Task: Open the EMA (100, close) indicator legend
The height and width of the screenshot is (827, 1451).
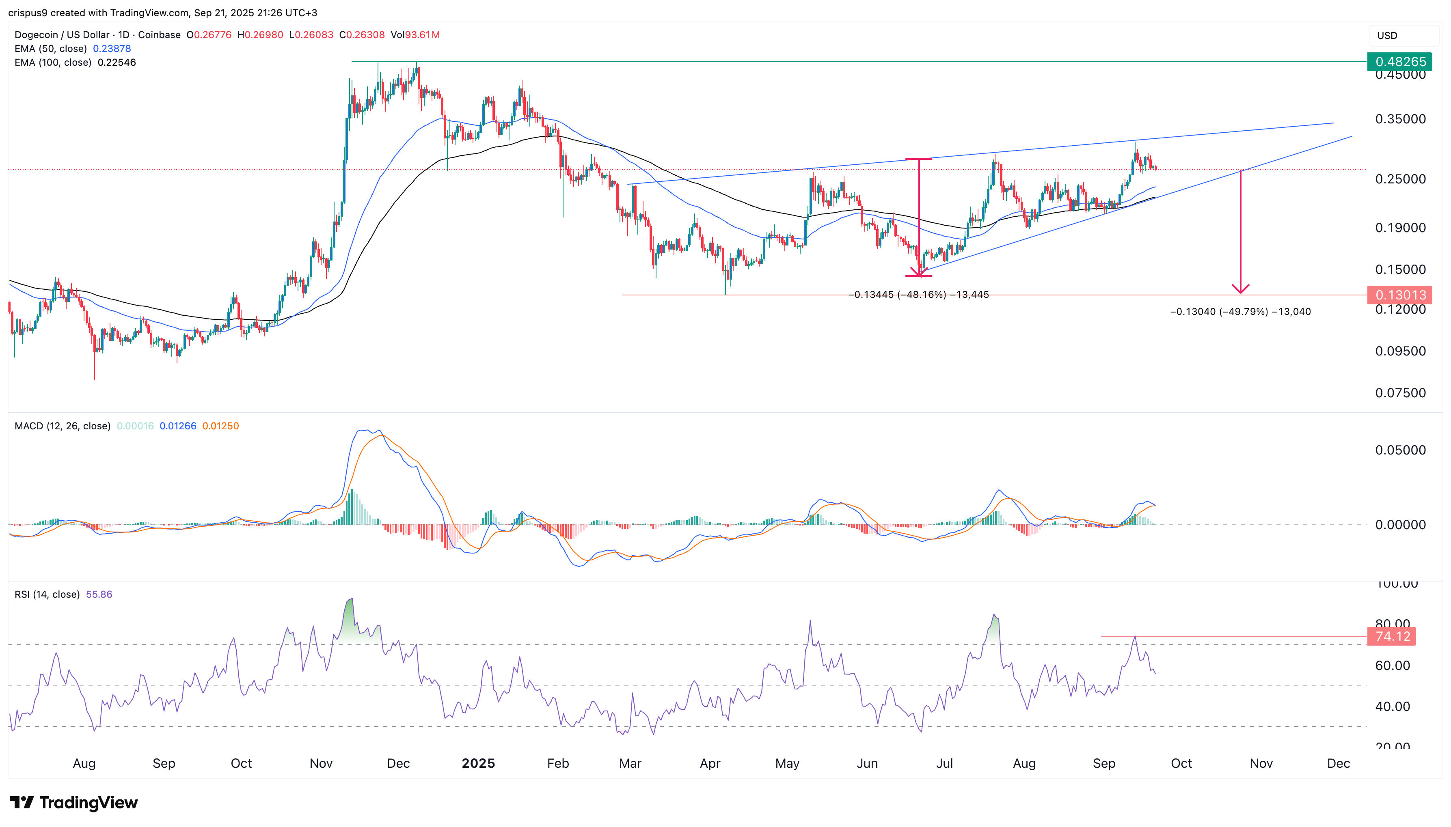Action: click(x=75, y=62)
